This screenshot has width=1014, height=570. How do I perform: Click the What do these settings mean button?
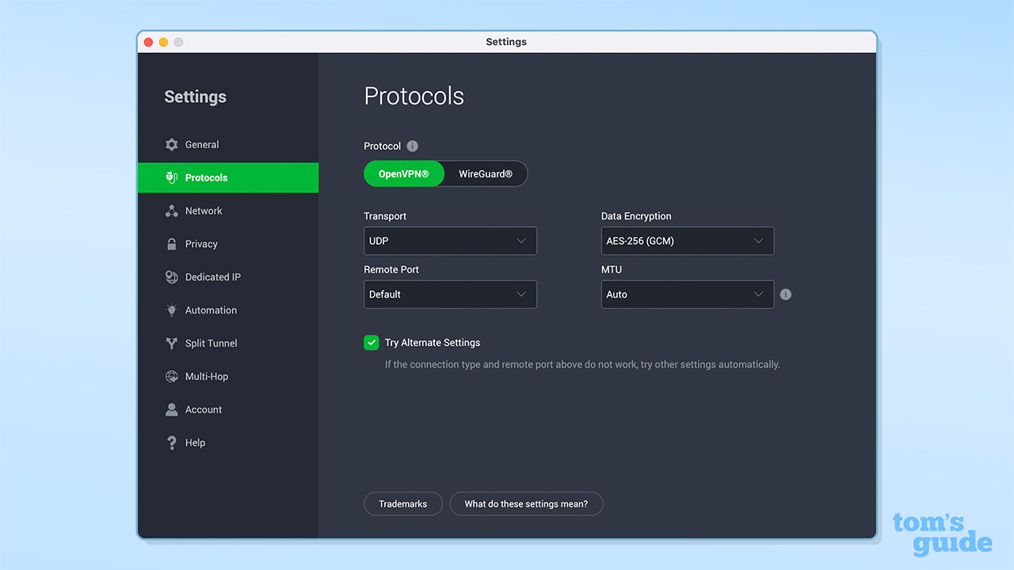[526, 503]
